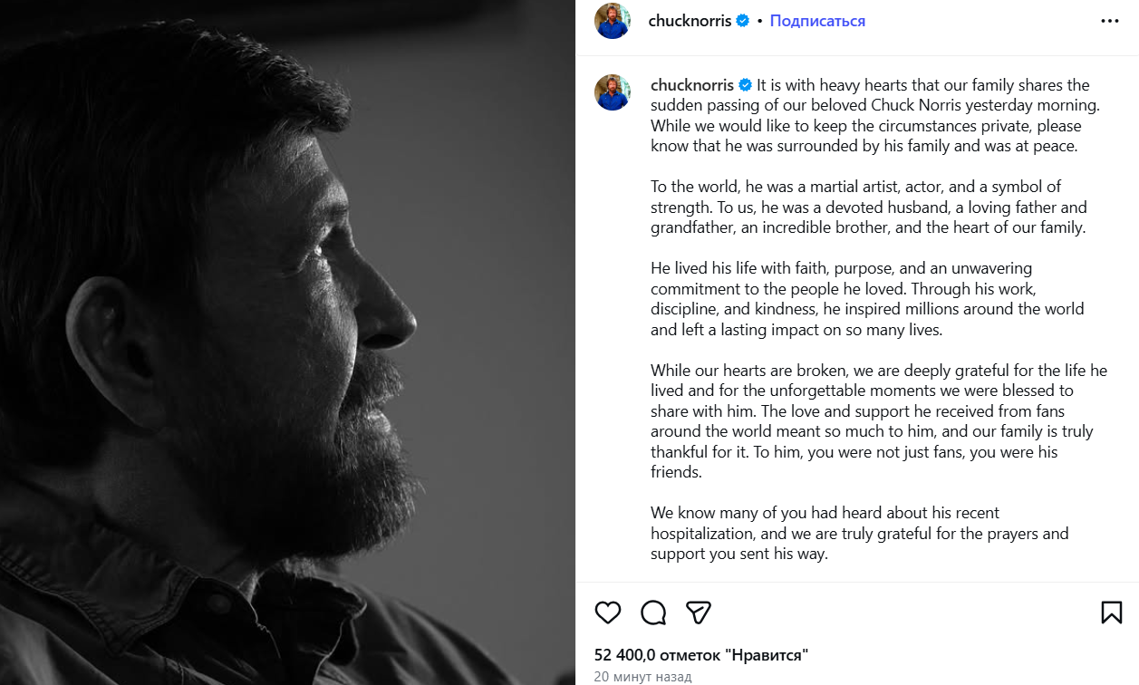Open the chucknorris avatar in the post header

(x=613, y=21)
